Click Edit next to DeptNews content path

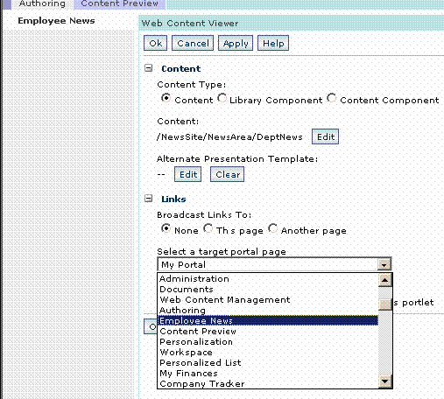pos(326,136)
